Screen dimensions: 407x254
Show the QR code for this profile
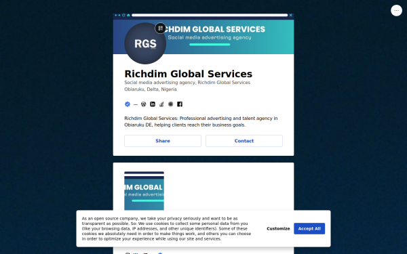(160, 28)
